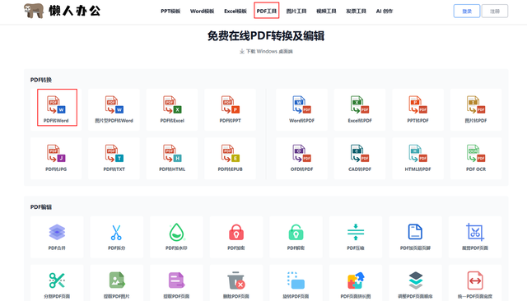Select the PDF转EPUB converter
The width and height of the screenshot is (527, 301).
[231, 159]
